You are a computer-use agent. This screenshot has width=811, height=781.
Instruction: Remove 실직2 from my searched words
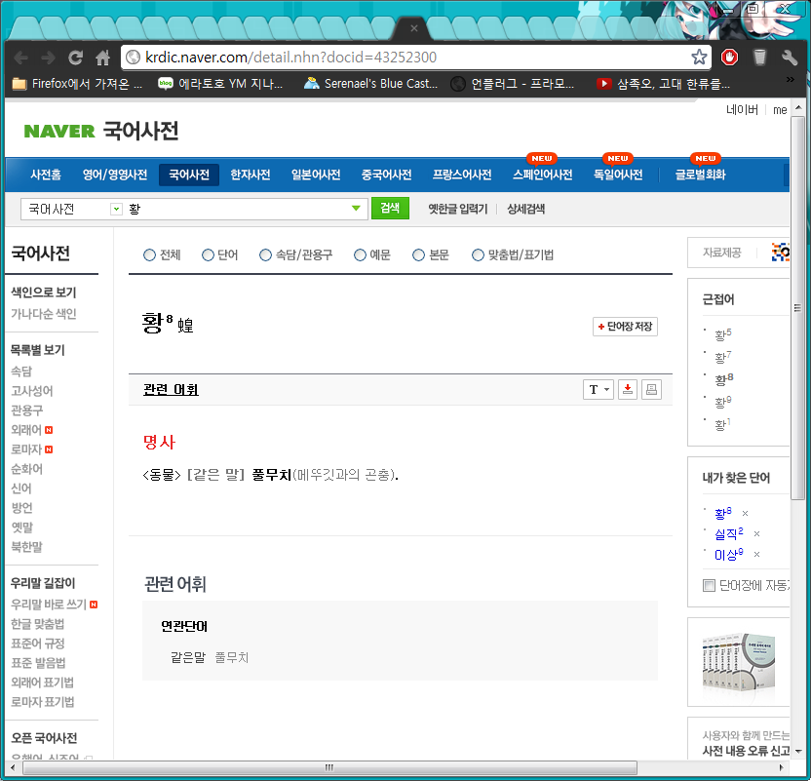click(756, 533)
